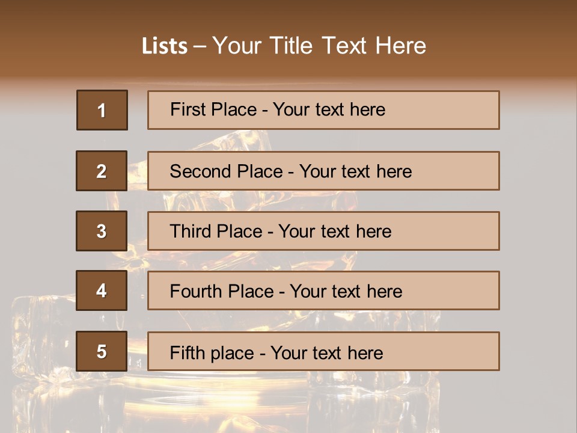The height and width of the screenshot is (433, 577).
Task: Click the words "Third Place" in the list
Action: tap(216, 232)
